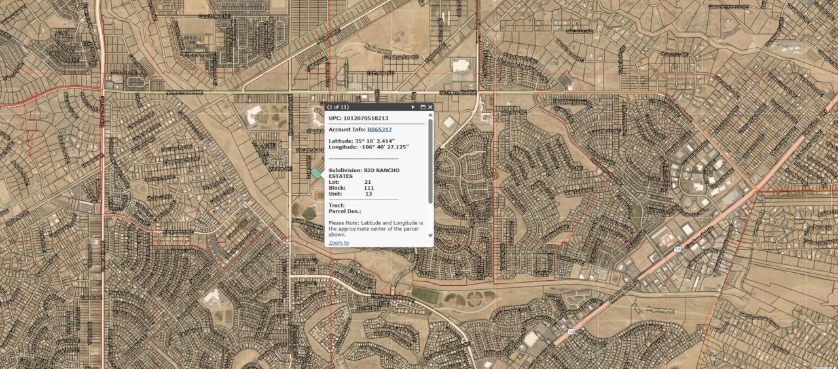Go to next feature in popup

coord(413,107)
